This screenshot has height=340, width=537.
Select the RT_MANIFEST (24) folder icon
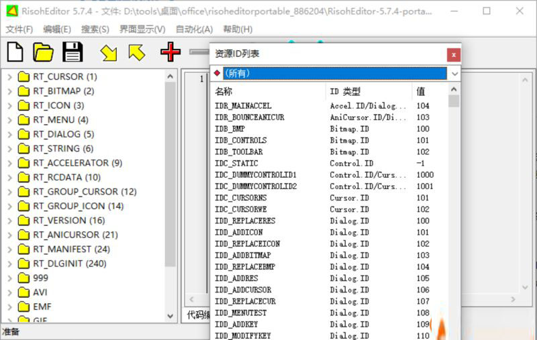(23, 249)
